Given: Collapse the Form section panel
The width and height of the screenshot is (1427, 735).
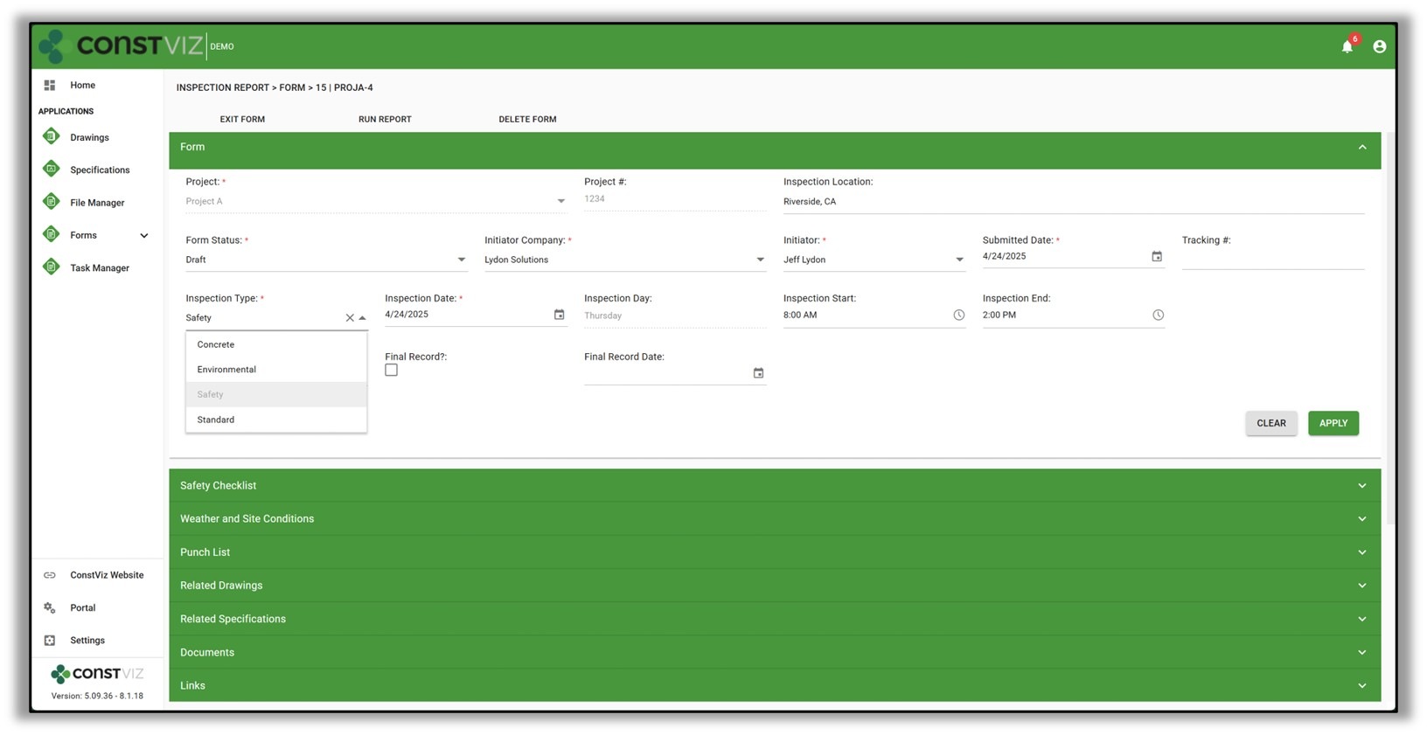Looking at the screenshot, I should (x=1361, y=148).
